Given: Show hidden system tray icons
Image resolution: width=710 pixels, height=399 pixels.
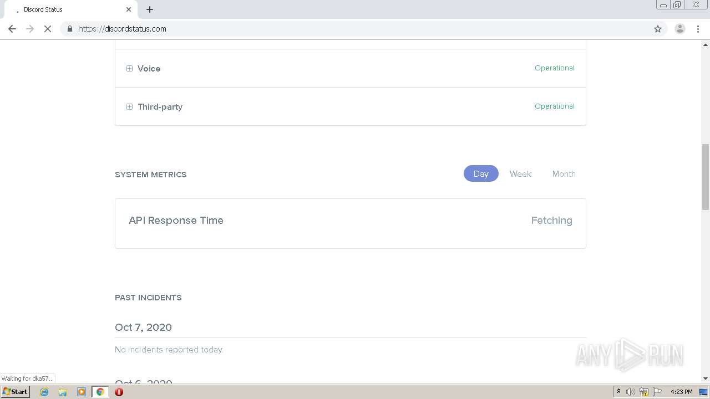Looking at the screenshot, I should (x=618, y=392).
